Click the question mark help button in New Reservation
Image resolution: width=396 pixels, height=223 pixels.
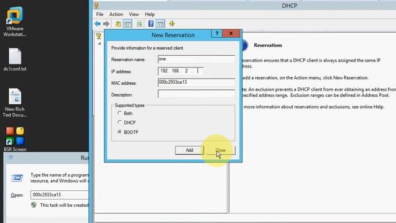pos(217,33)
